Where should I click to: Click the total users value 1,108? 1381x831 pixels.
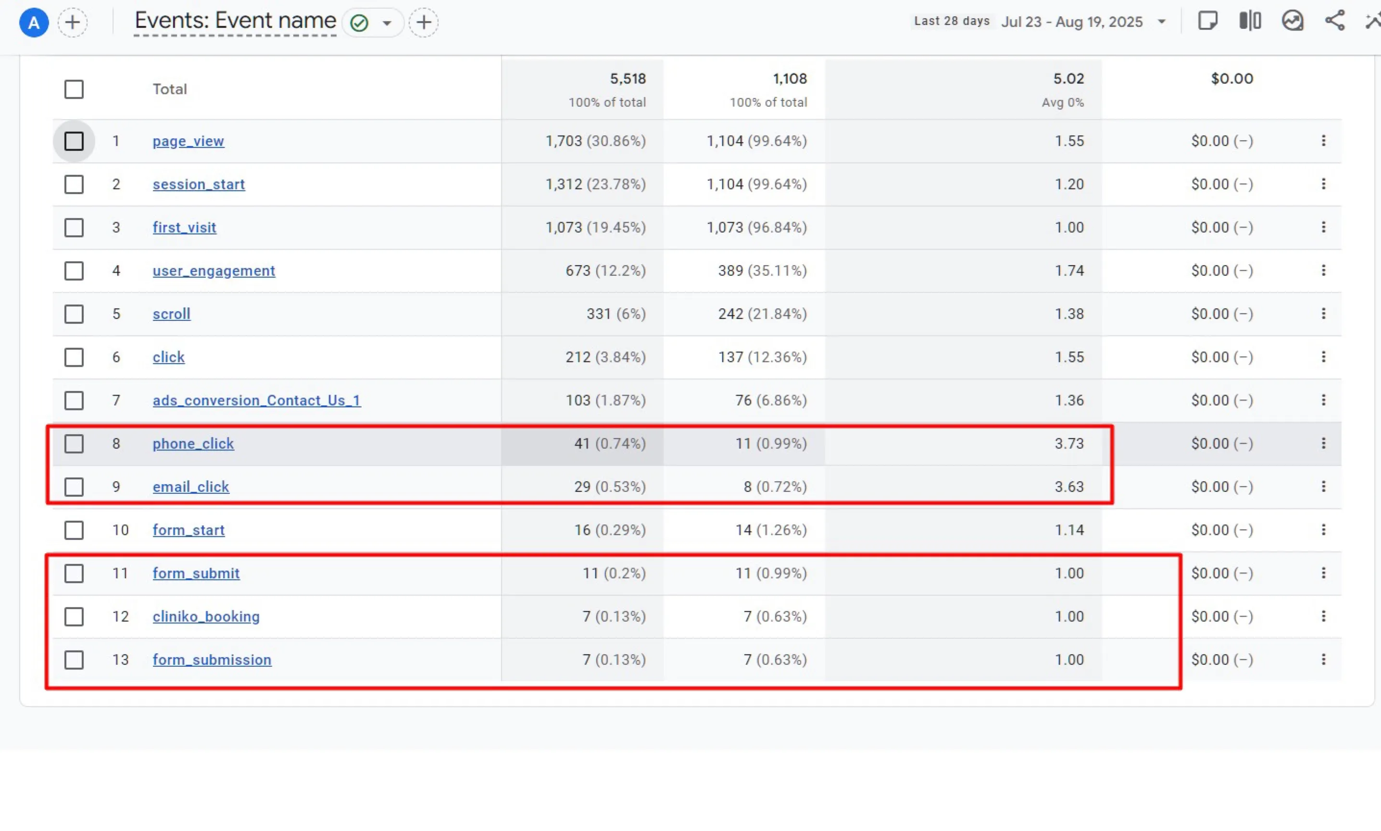[790, 78]
